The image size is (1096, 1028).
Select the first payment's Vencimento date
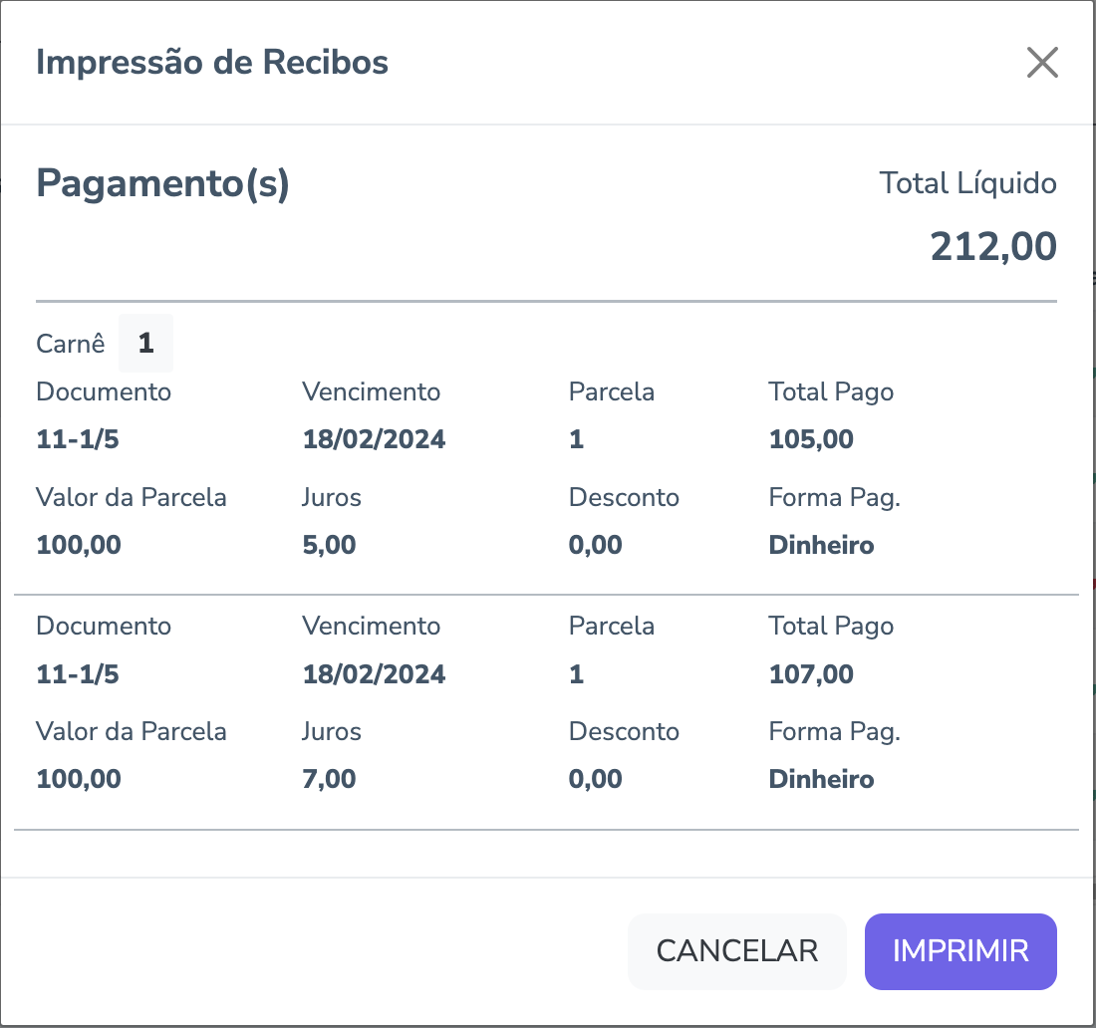374,439
